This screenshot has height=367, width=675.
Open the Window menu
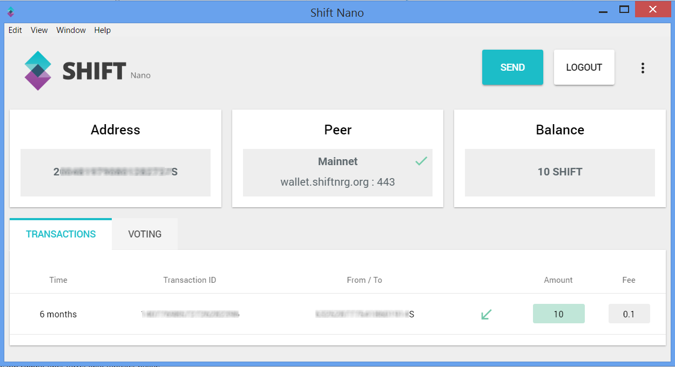(71, 30)
